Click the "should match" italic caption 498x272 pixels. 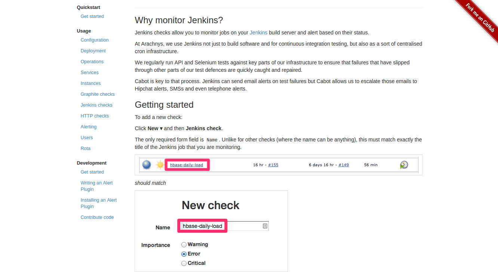click(x=150, y=183)
